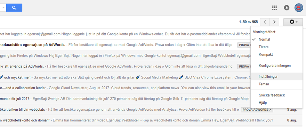Toggle the gear settings dropdown
This screenshot has width=306, height=127.
point(293,22)
